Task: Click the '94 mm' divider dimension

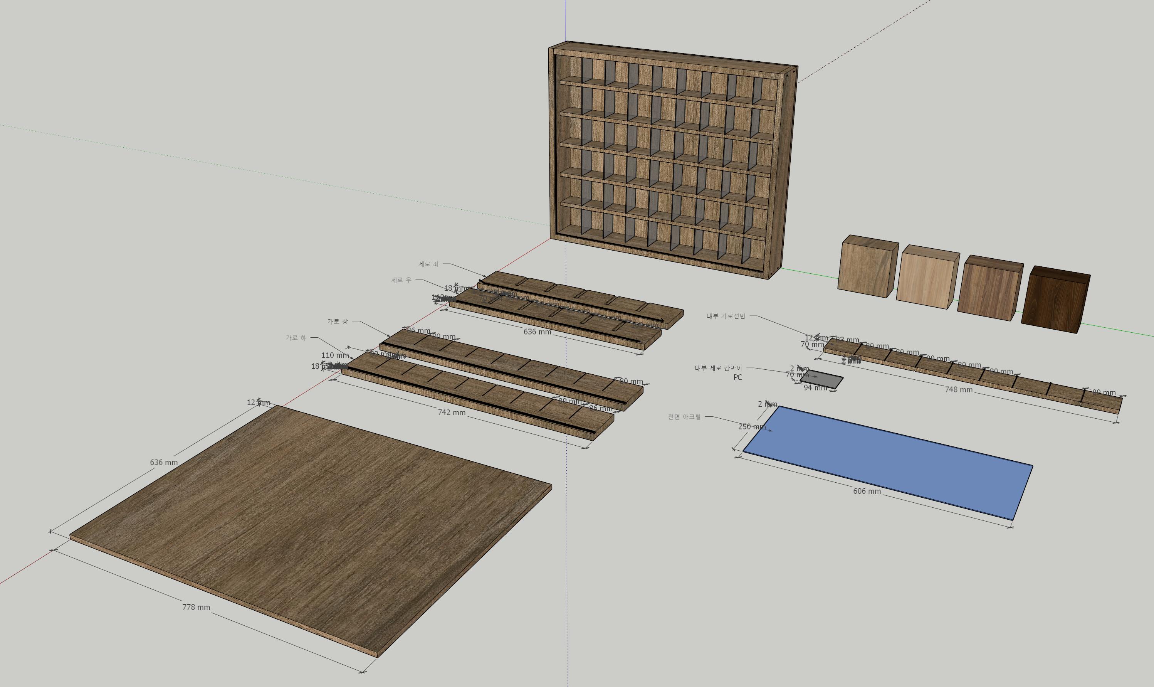Action: click(x=815, y=388)
